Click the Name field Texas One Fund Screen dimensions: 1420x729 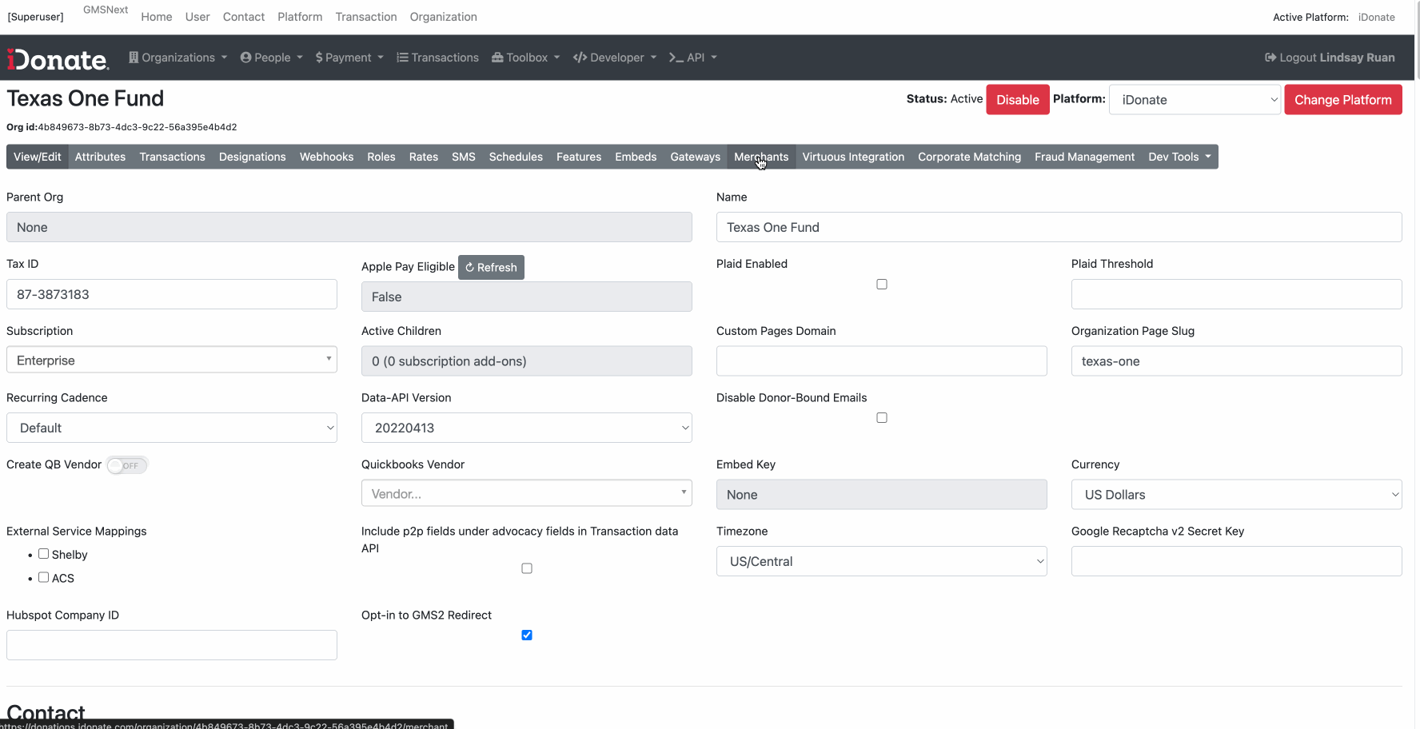tap(1059, 227)
